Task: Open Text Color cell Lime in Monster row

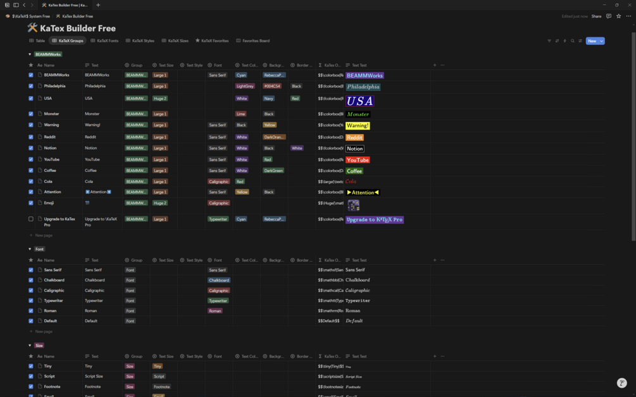Action: (241, 114)
